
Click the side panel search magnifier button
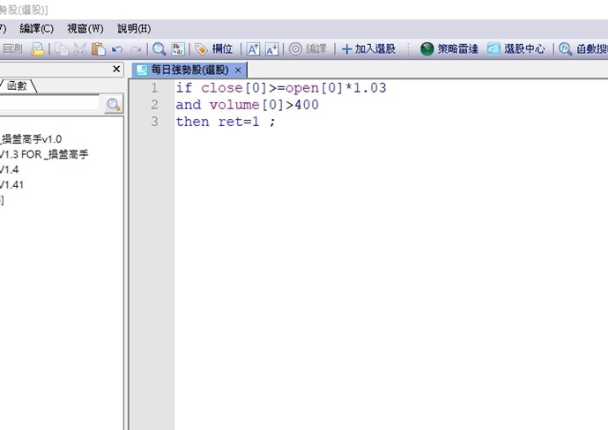point(113,105)
